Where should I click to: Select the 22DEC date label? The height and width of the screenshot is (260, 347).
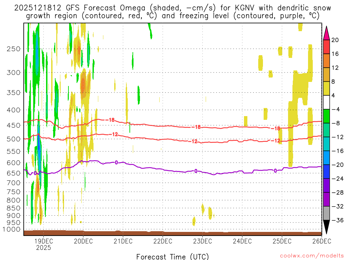click(163, 241)
